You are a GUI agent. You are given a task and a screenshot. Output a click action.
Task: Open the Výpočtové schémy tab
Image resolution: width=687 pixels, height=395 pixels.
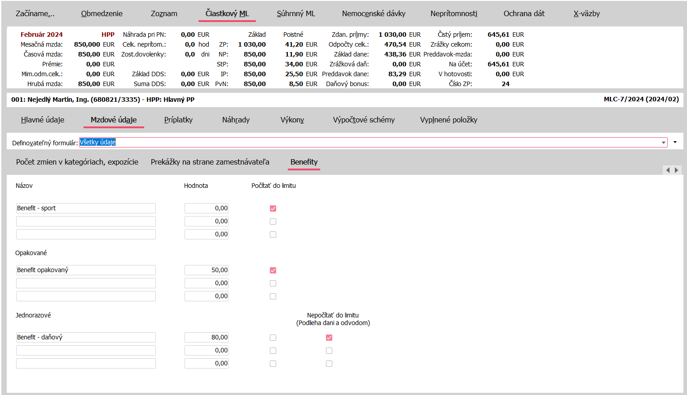click(x=363, y=120)
